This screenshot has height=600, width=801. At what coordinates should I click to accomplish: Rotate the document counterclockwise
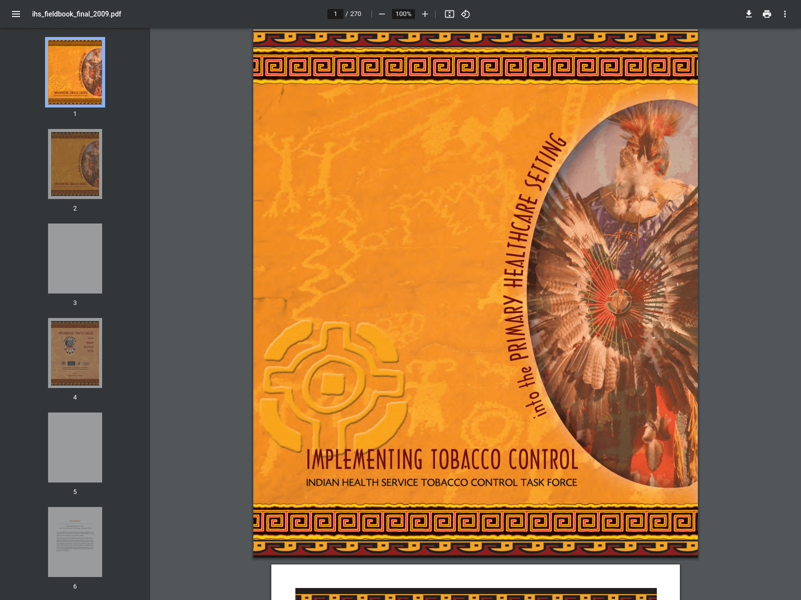pos(466,14)
